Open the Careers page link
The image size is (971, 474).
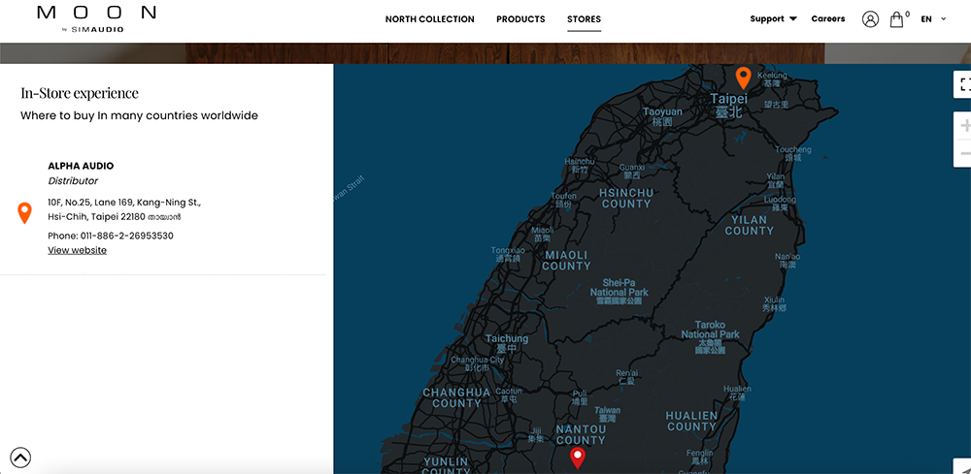click(x=828, y=18)
